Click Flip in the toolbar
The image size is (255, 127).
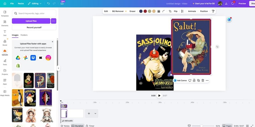point(176,11)
